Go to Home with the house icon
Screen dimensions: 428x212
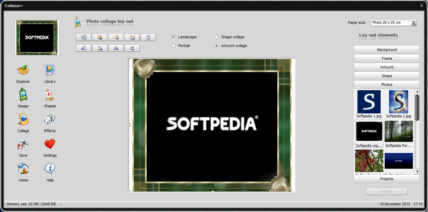23,169
